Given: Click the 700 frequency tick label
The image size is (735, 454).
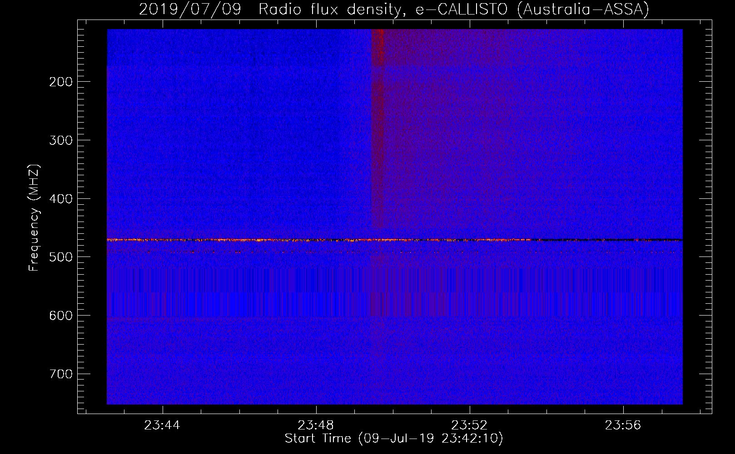Looking at the screenshot, I should click(x=61, y=374).
